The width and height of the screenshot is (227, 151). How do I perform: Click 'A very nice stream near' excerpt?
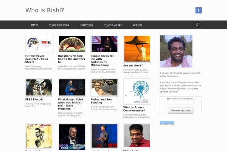pyautogui.click(x=104, y=108)
